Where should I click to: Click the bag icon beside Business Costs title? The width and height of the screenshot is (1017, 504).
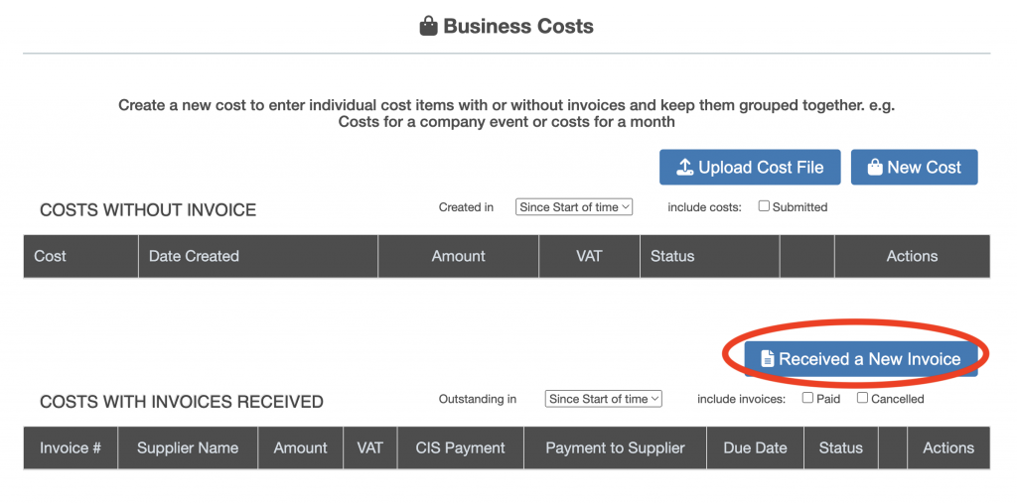[429, 27]
